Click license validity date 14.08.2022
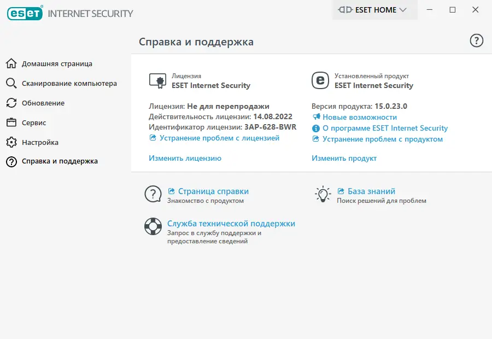 pos(273,116)
